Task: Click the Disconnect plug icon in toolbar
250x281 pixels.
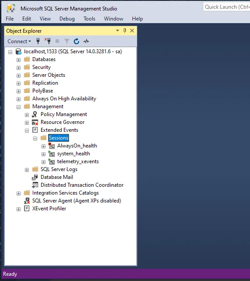Action: pos(48,41)
